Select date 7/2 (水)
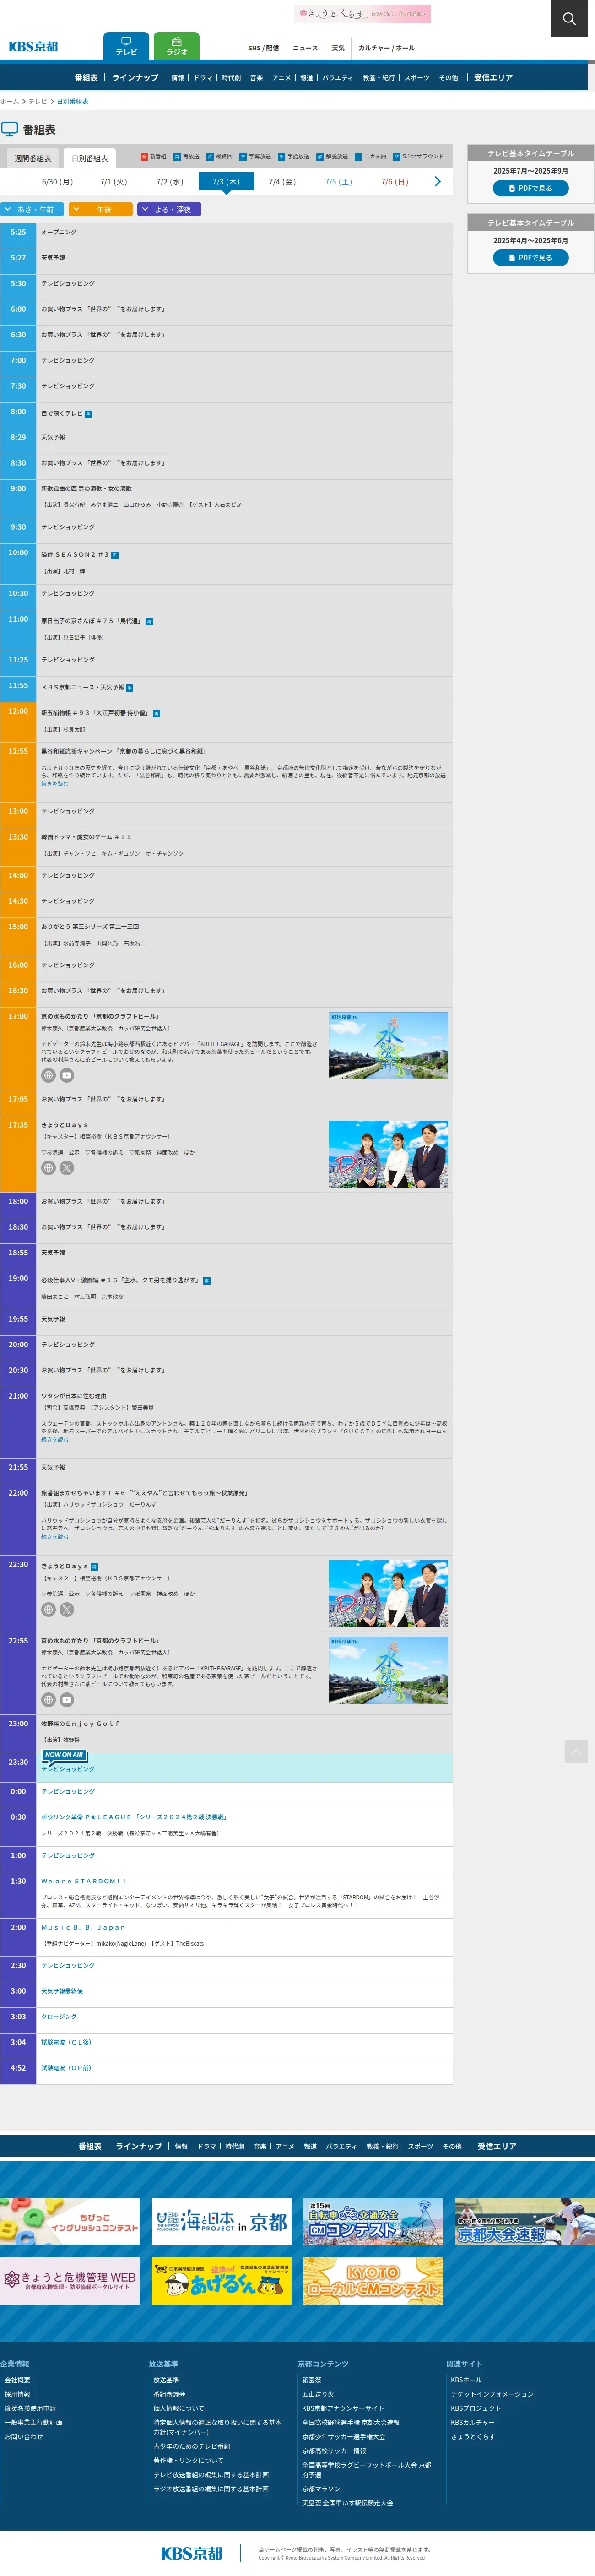Screen dimensions: 595x2576 pos(170,182)
